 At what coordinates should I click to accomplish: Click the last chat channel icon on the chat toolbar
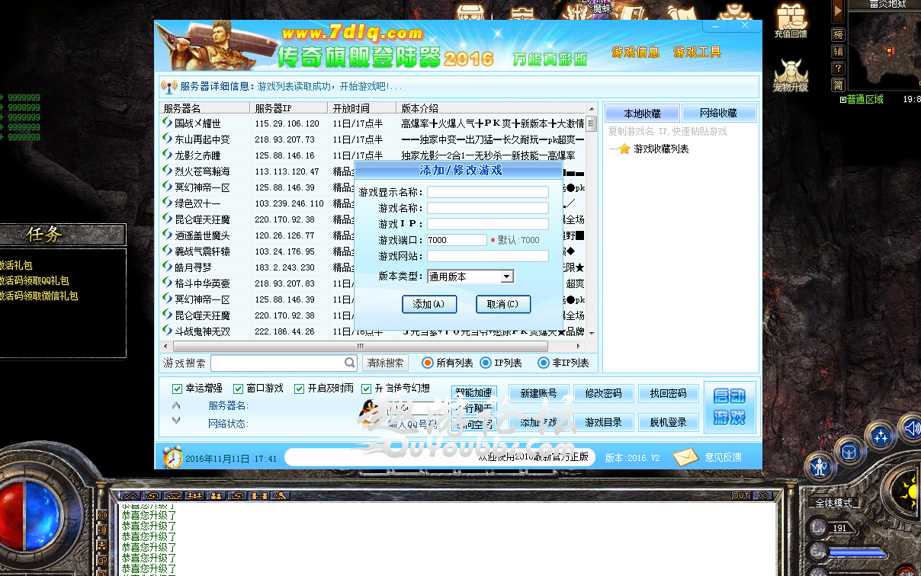coord(280,496)
